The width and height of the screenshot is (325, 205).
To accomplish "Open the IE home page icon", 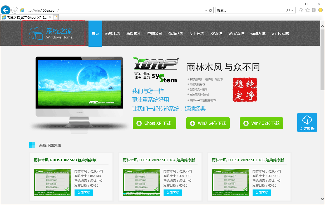I will [301, 10].
